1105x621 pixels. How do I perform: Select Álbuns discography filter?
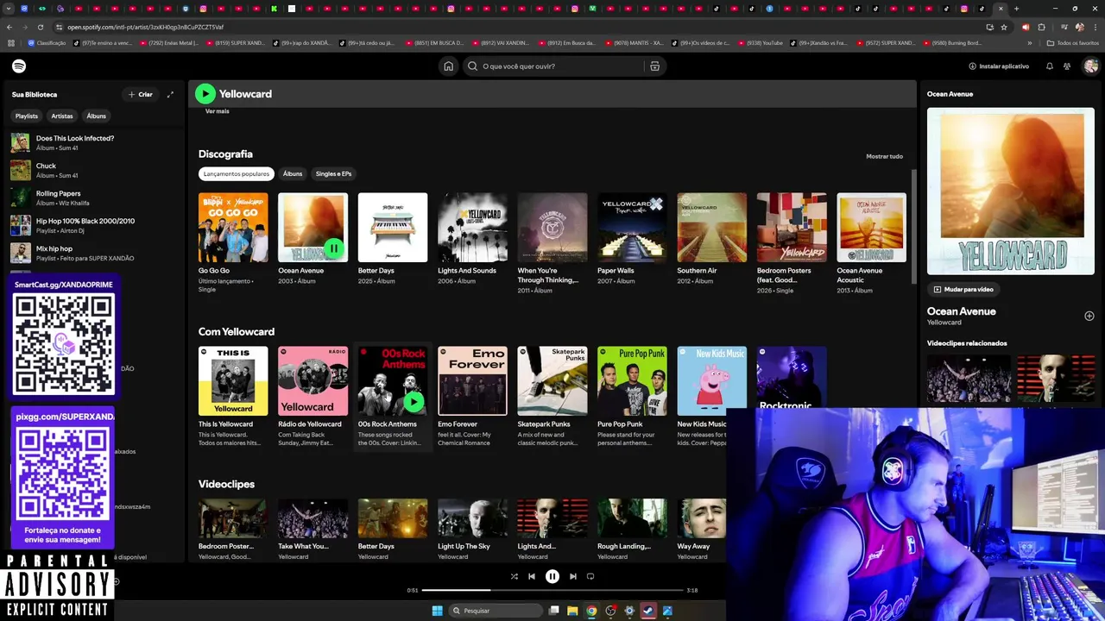293,173
